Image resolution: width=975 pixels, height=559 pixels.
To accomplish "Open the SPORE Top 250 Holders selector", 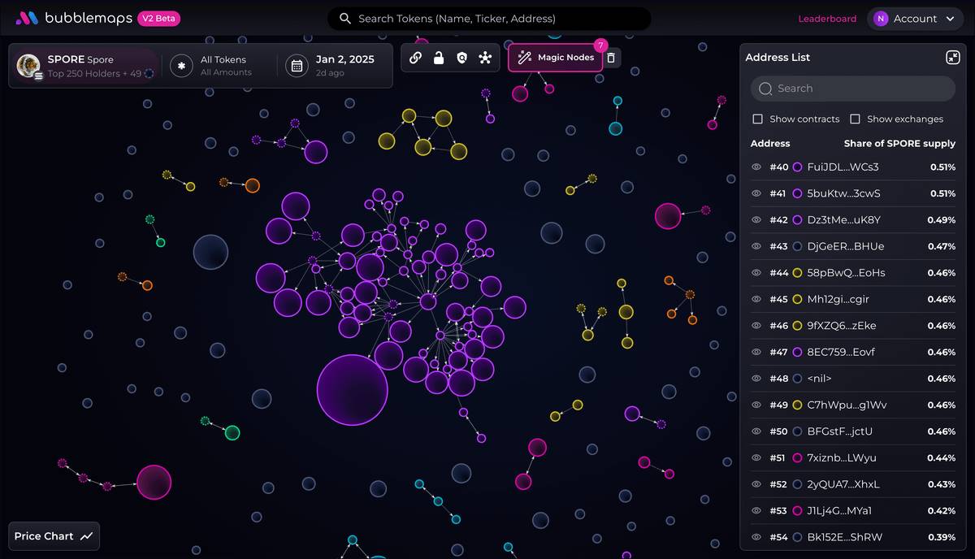I will (x=85, y=66).
